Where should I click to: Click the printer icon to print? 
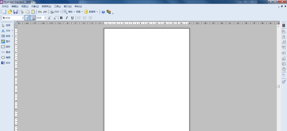(52, 12)
